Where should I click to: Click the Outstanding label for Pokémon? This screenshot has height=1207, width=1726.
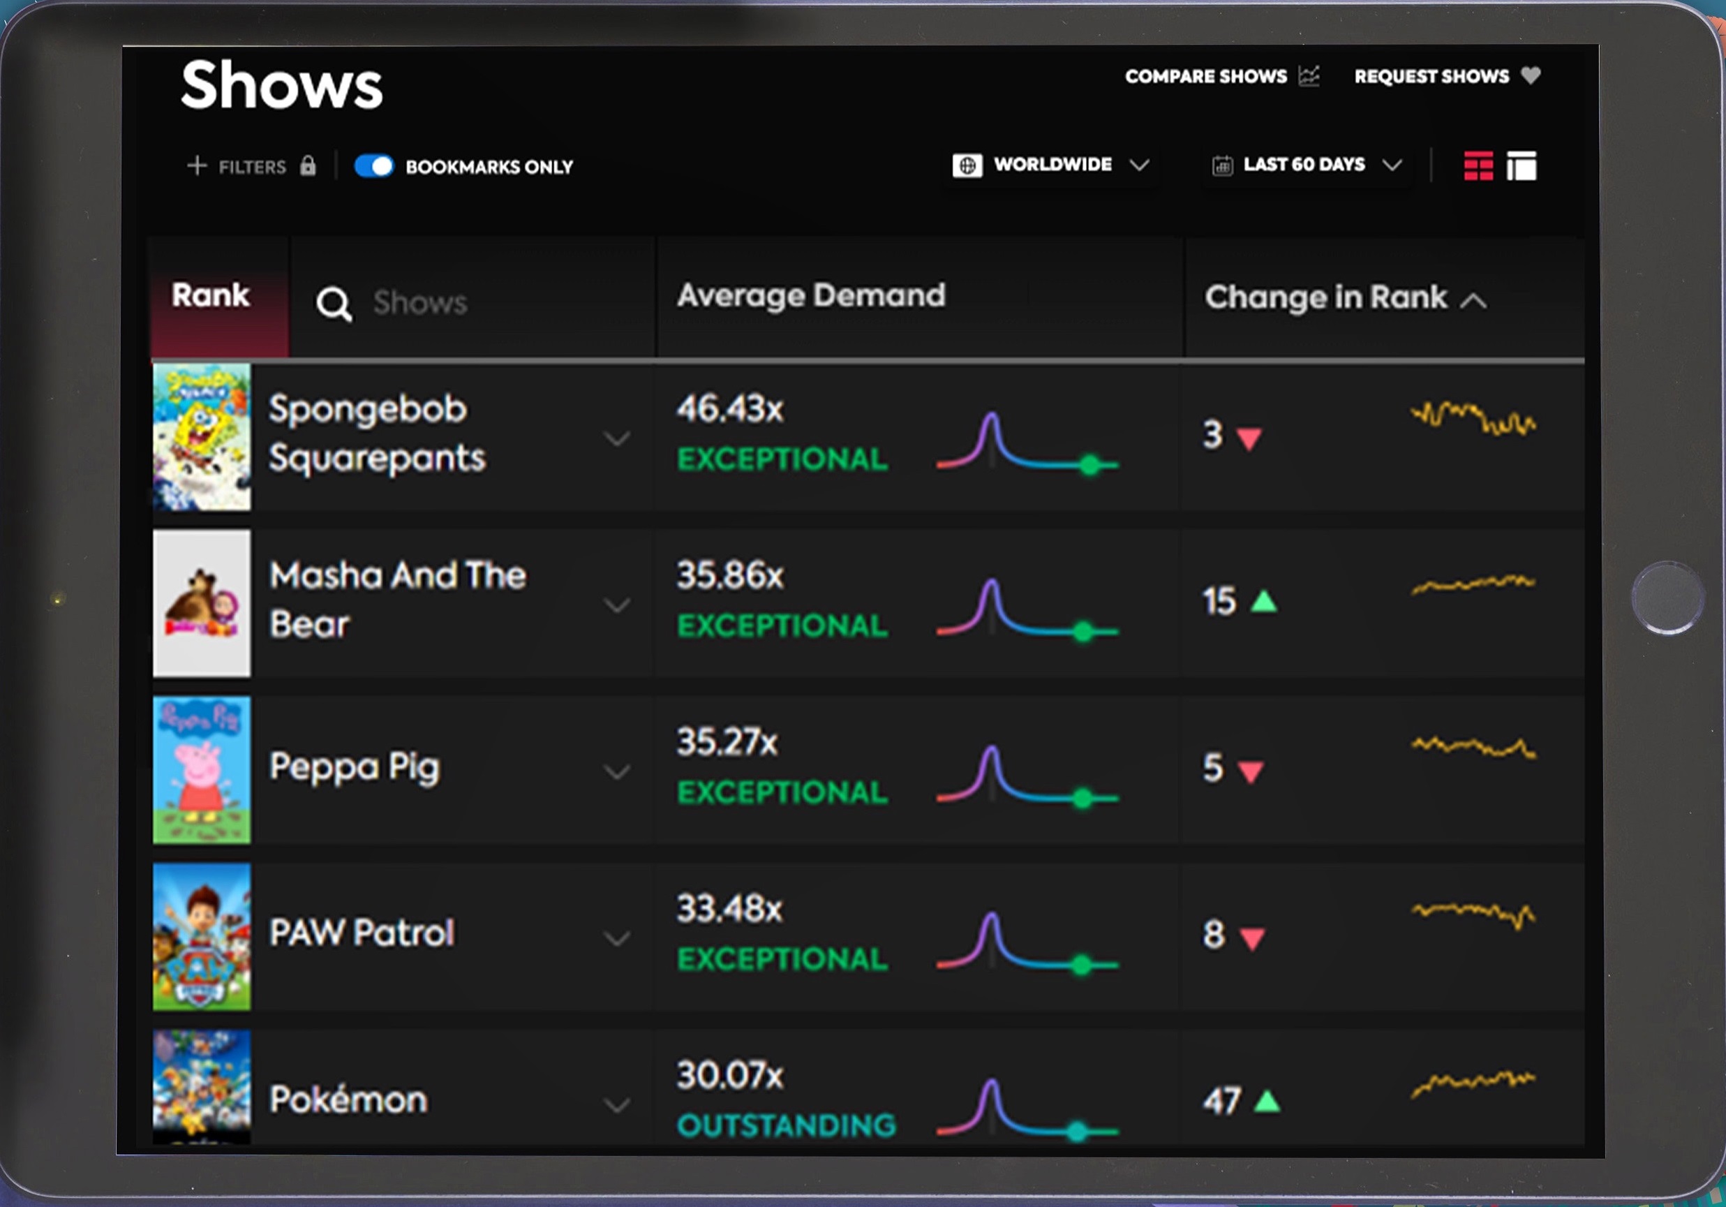tap(787, 1126)
